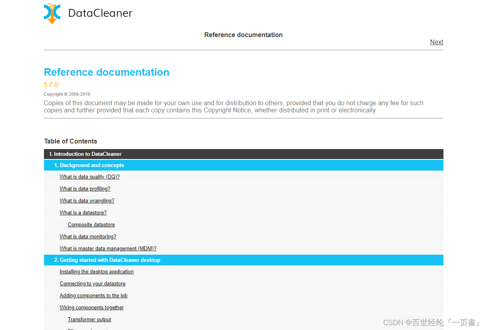Select 'I. Introduction to DataCleaner' part header

click(244, 154)
